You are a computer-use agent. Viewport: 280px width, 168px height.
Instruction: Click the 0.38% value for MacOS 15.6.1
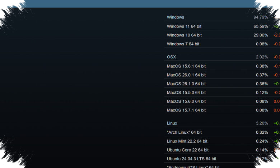(x=262, y=66)
